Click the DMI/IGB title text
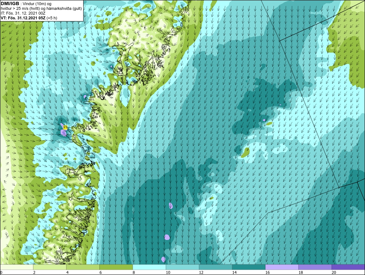The image size is (365, 275). point(10,4)
